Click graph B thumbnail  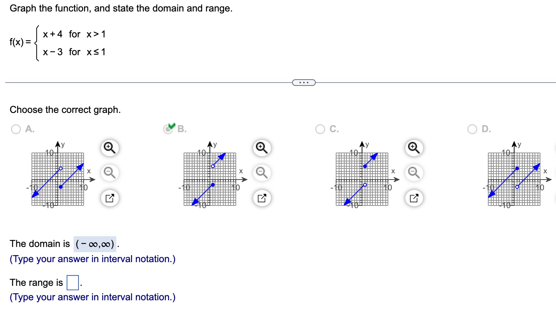tap(210, 179)
